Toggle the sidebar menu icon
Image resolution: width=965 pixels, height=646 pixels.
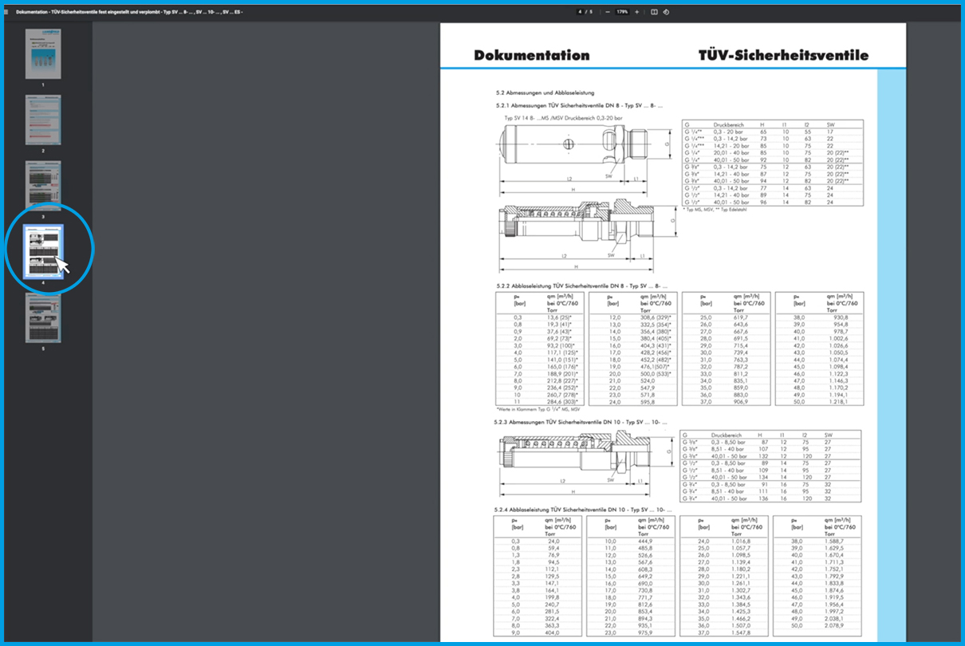click(7, 12)
